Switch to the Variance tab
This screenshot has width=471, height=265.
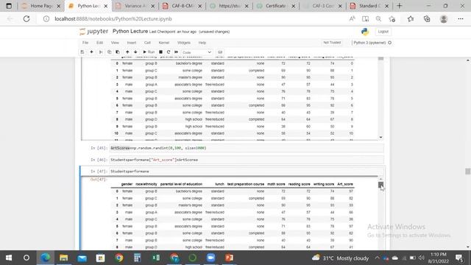pos(134,6)
